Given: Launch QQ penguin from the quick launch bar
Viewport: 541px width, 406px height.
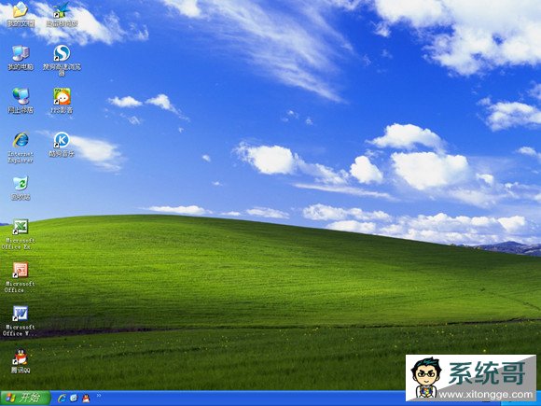Looking at the screenshot, I should (86, 399).
